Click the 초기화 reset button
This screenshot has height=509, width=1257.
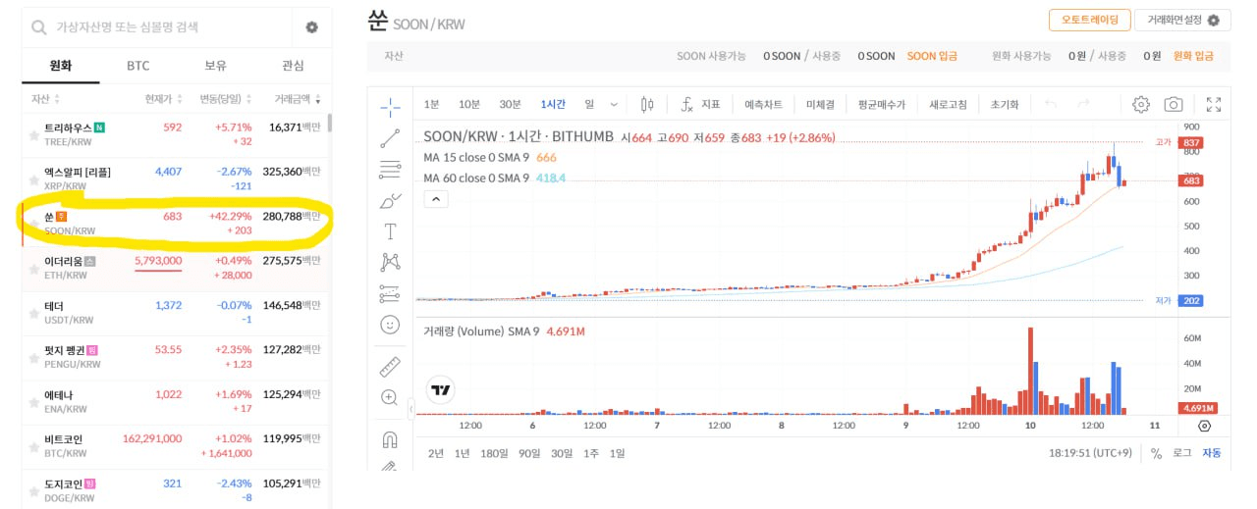[1005, 104]
